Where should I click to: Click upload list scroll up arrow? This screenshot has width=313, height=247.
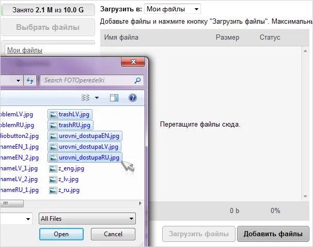pyautogui.click(x=305, y=51)
